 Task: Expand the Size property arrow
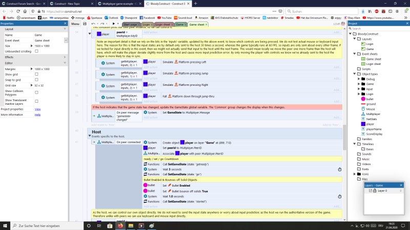(x=32, y=45)
